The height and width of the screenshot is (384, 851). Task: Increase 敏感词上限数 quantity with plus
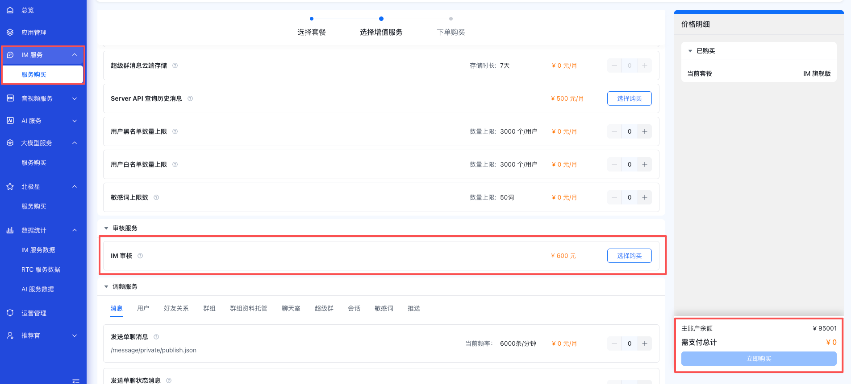point(645,197)
